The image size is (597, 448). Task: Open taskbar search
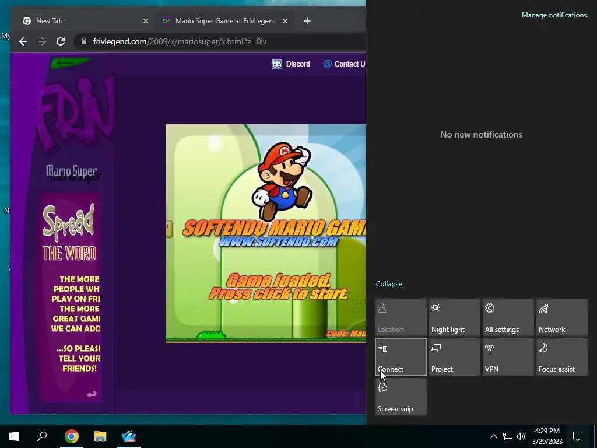tap(42, 436)
